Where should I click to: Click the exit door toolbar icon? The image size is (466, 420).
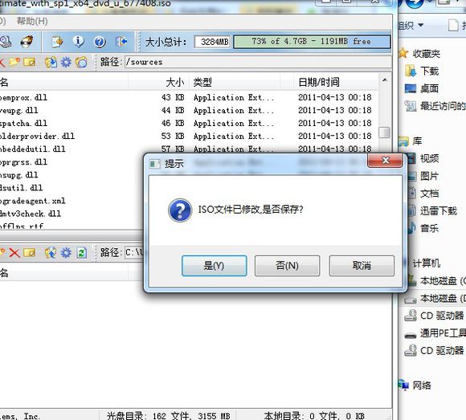pos(121,42)
